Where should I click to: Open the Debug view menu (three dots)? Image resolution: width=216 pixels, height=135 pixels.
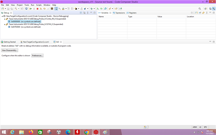(x=88, y=13)
